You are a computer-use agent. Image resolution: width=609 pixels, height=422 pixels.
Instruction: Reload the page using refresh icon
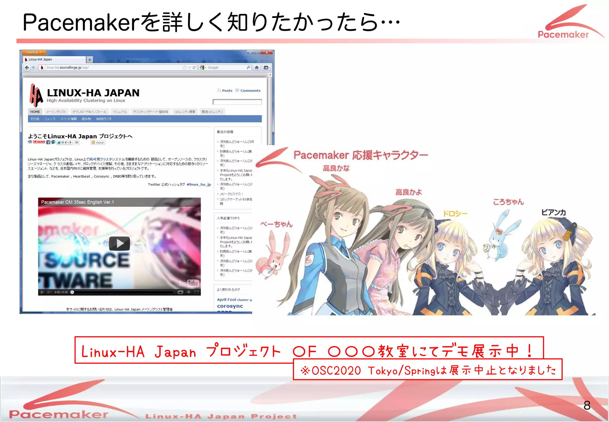pos(194,68)
